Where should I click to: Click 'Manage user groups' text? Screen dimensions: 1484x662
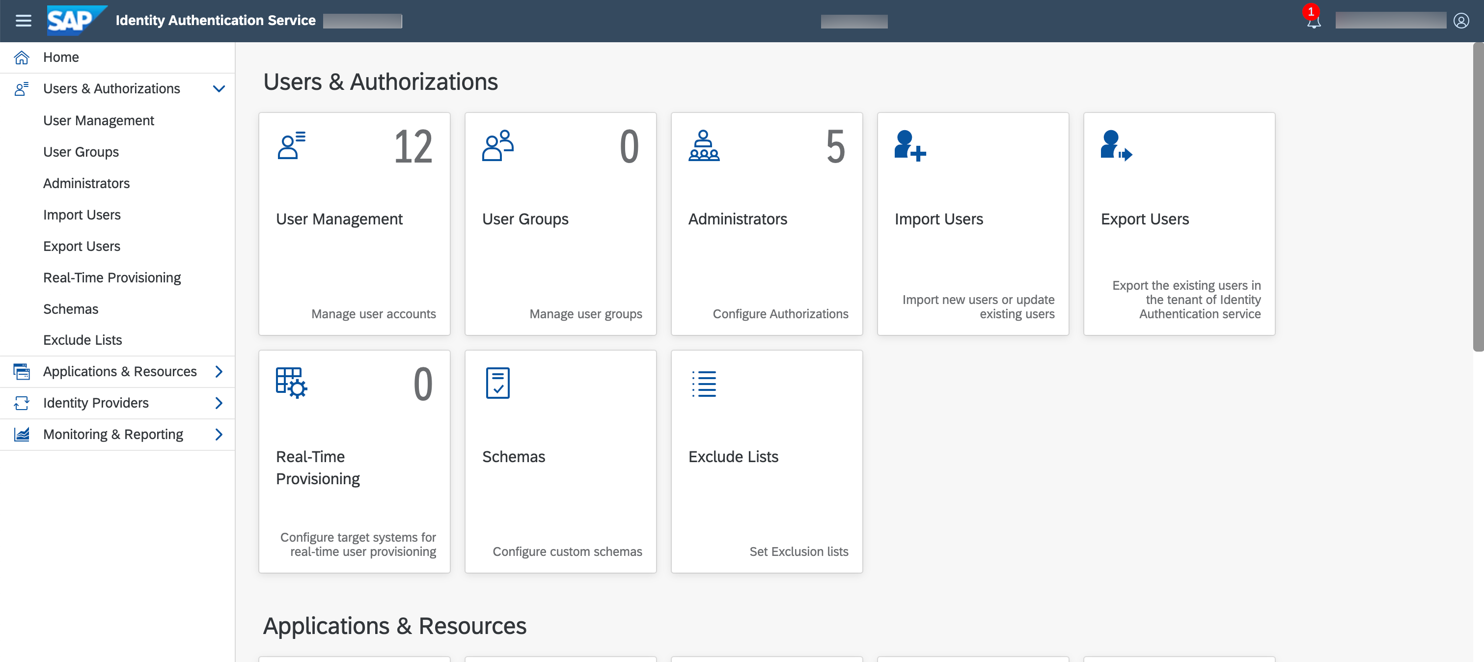tap(585, 314)
